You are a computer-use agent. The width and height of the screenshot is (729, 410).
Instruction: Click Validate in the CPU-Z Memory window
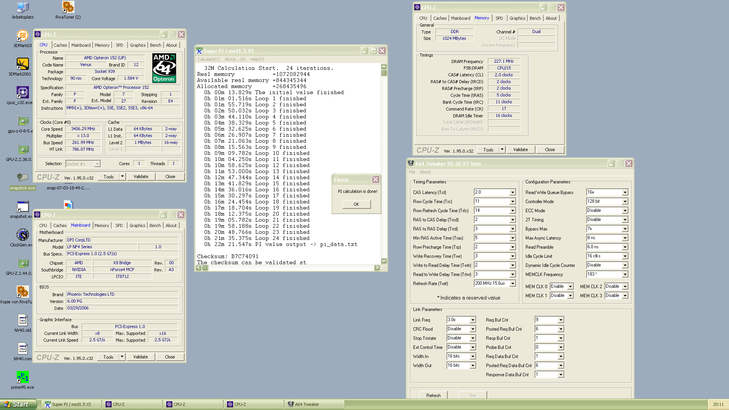click(521, 150)
